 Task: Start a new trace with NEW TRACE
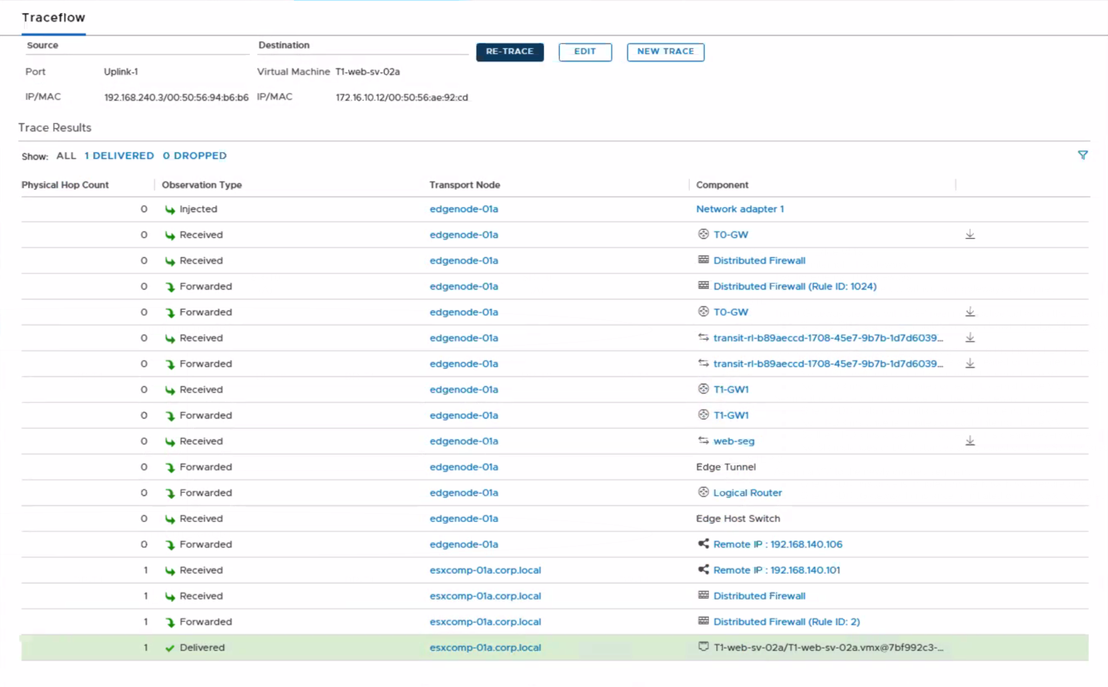(x=665, y=52)
